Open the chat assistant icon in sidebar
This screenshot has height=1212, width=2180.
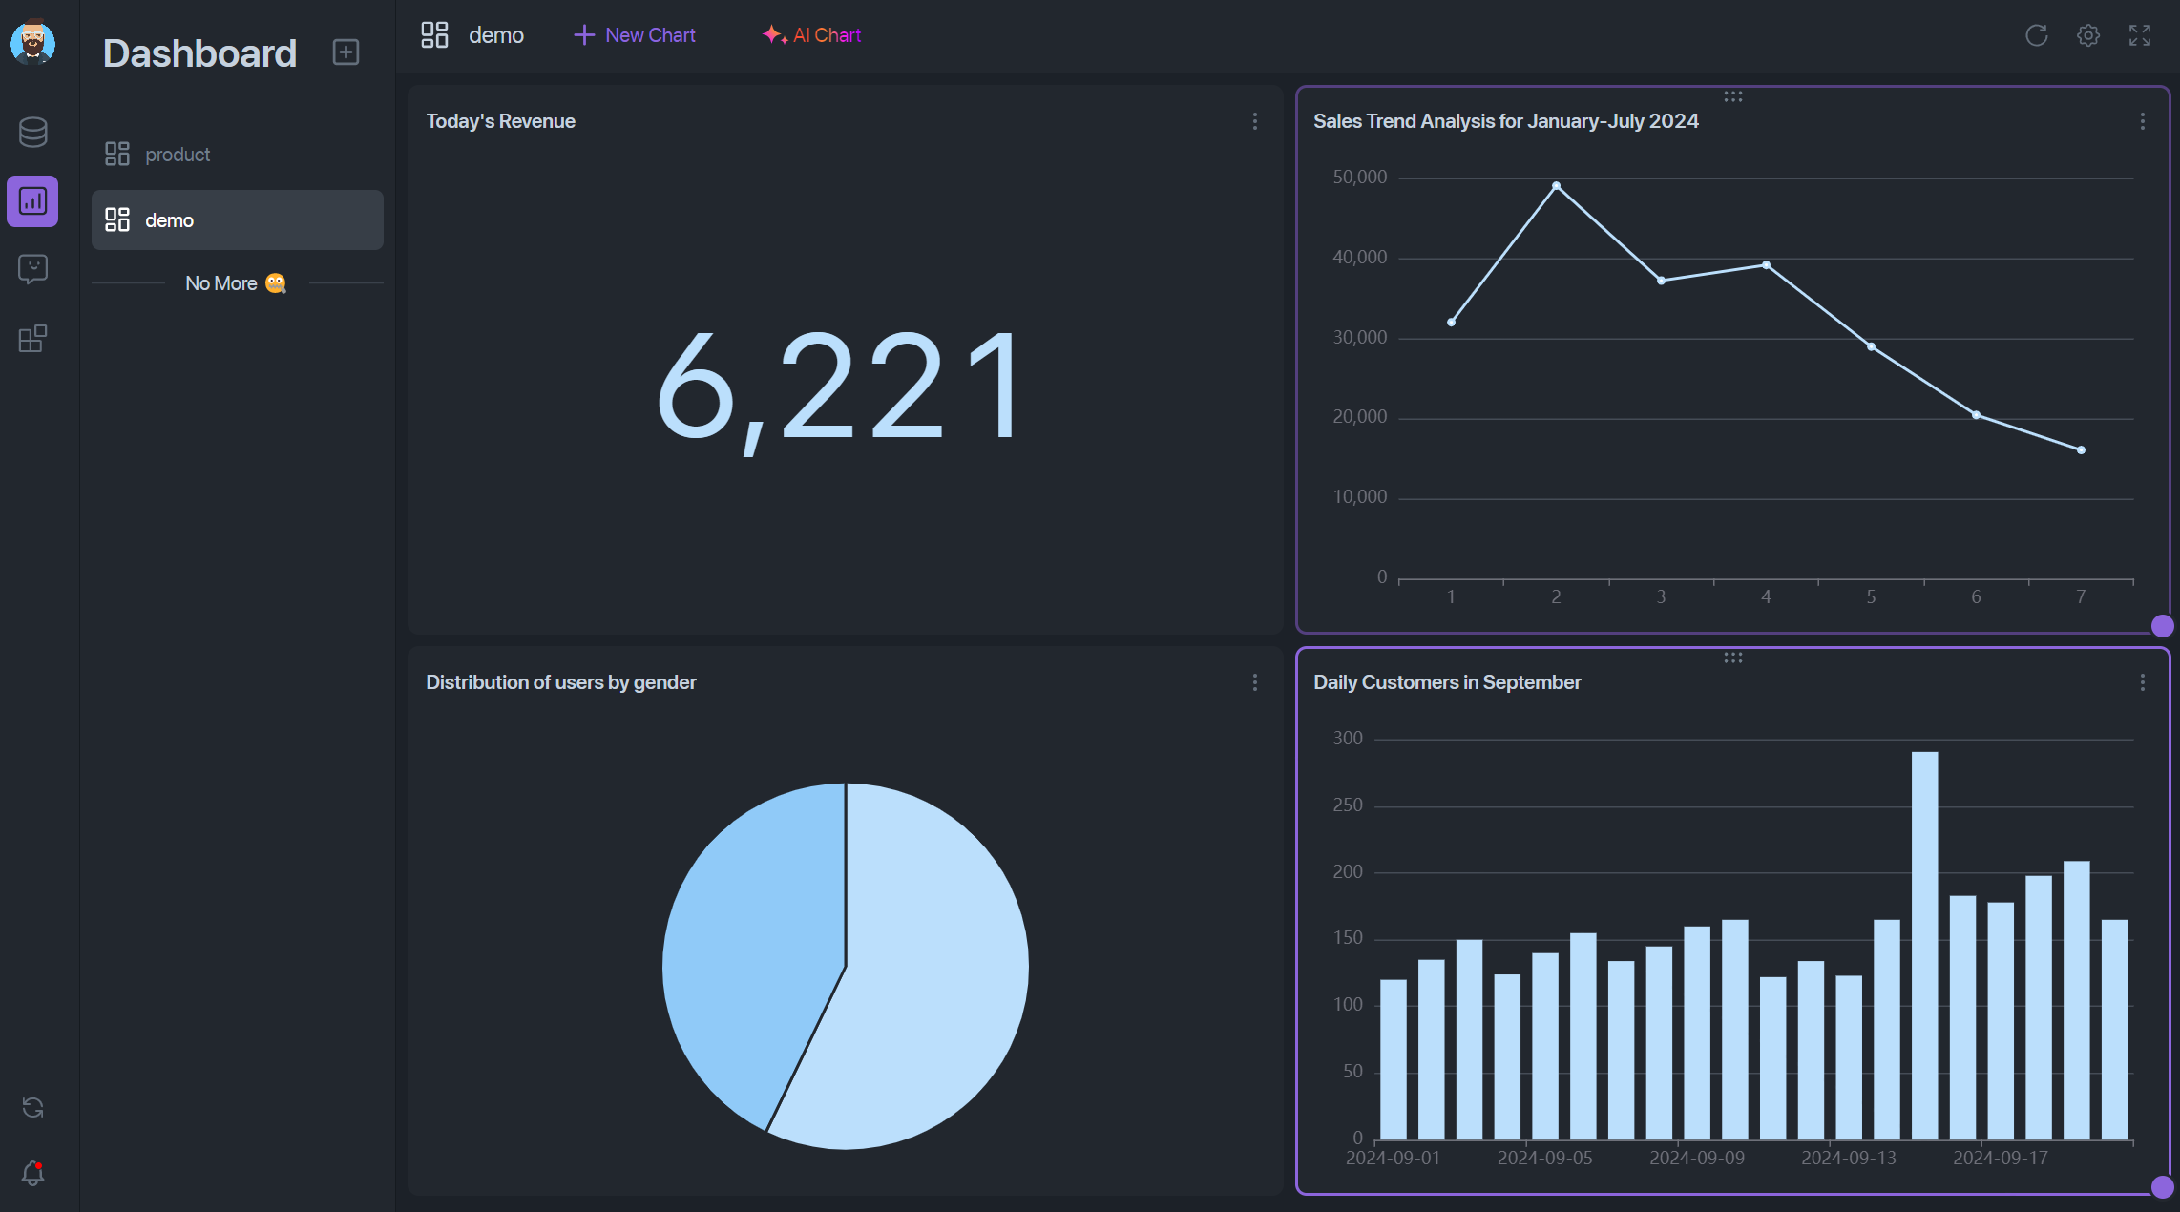(x=32, y=269)
